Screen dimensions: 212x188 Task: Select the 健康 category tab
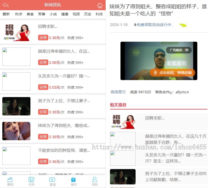pos(65,14)
